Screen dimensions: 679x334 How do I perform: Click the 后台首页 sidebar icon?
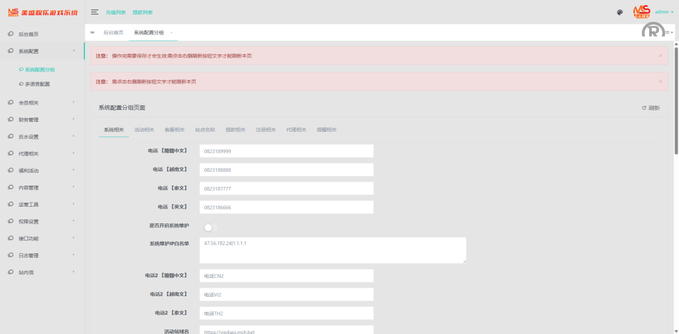coord(11,34)
